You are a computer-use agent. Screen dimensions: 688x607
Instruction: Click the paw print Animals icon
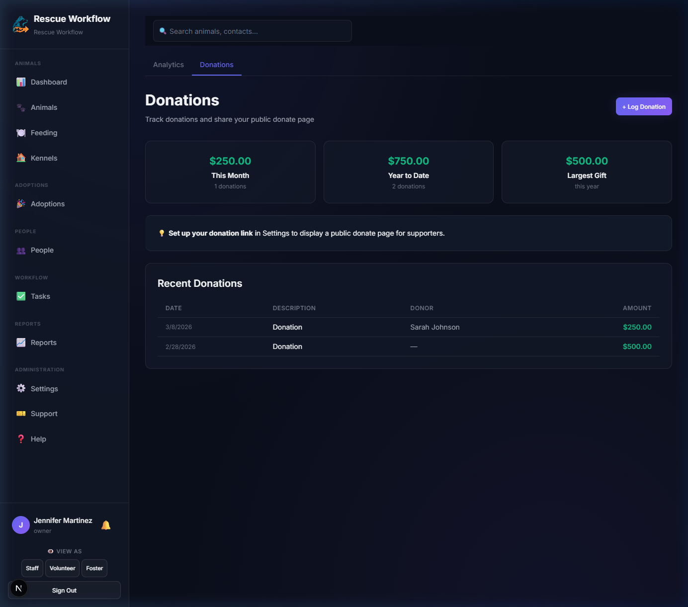(21, 107)
